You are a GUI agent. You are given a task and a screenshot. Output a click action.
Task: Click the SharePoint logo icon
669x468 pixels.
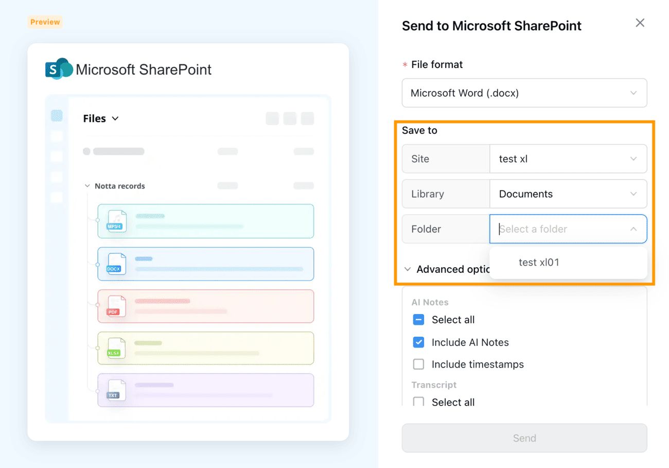(59, 69)
